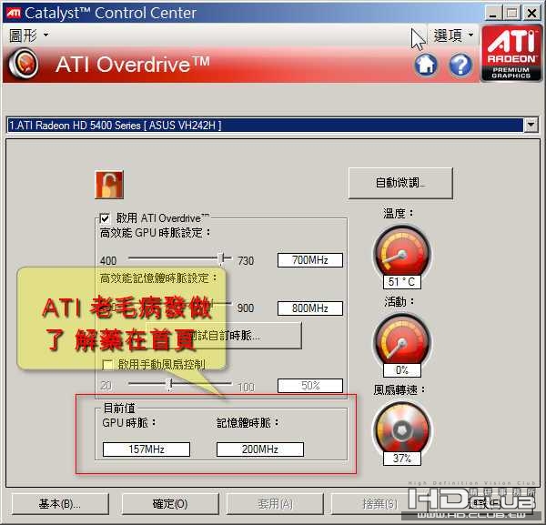Click the 基本(B)... button

click(x=60, y=504)
